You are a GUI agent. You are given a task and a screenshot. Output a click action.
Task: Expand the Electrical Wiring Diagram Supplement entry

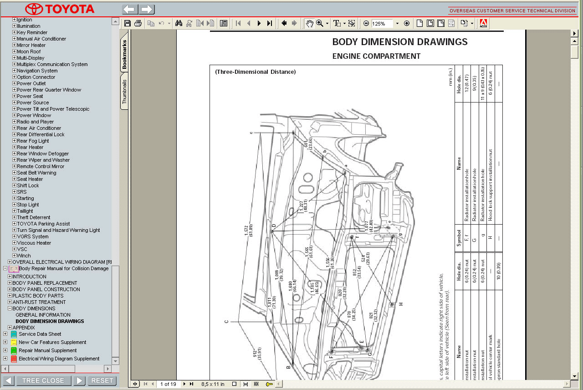(5, 359)
